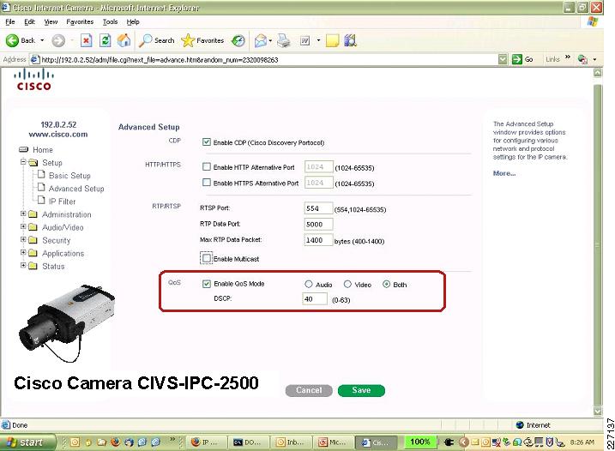Screen dimensions: 615x451
Task: Open the Home page icon in toolbar
Action: [124, 40]
